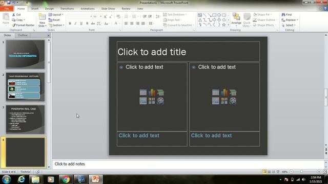Open the Replace dropdown
Viewport: 328px width, 184px height.
[290, 20]
